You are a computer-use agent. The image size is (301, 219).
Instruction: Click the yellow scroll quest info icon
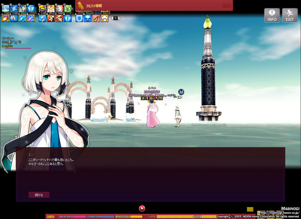(81, 6)
